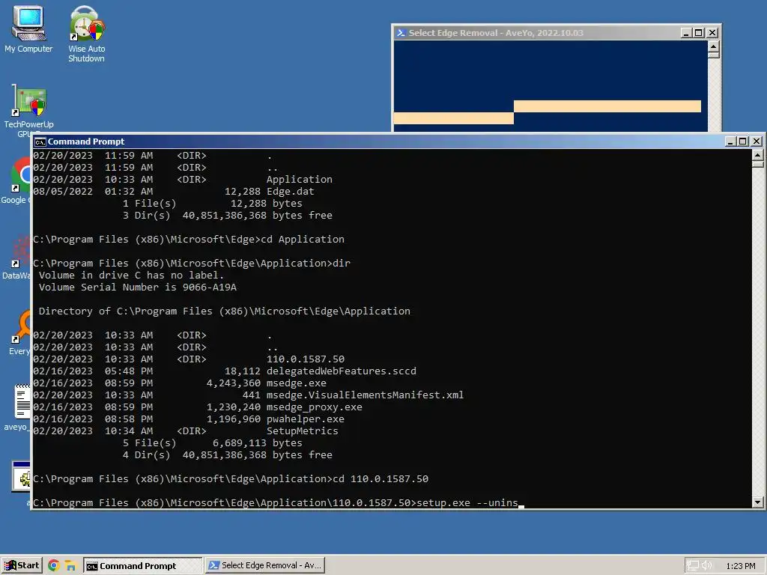Click 'msedge_proxy.exe' in the listing
The width and height of the screenshot is (767, 575).
click(x=315, y=407)
